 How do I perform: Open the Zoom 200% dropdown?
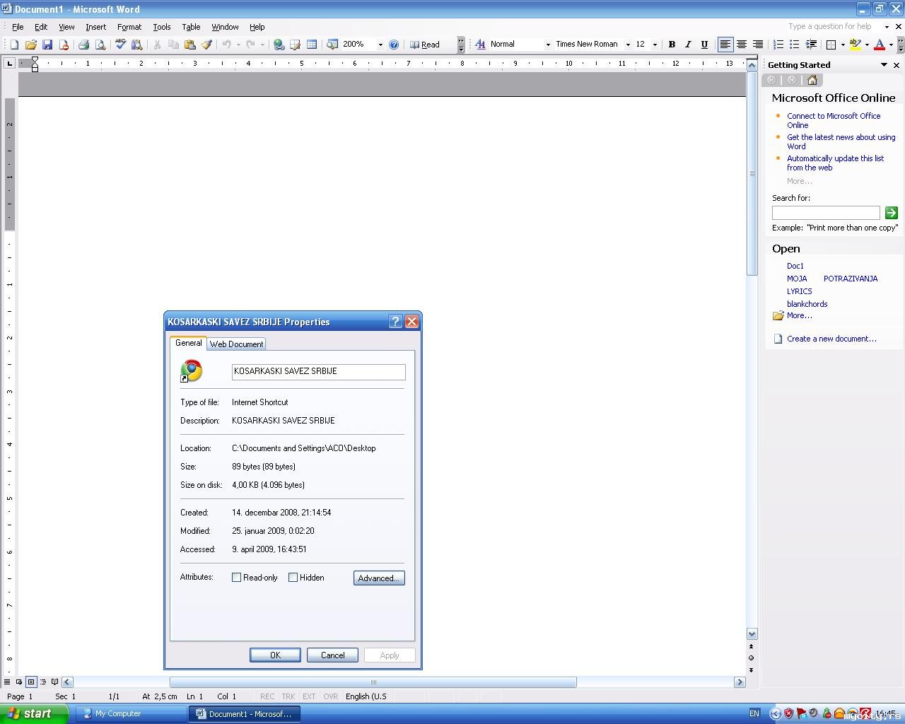pos(380,45)
